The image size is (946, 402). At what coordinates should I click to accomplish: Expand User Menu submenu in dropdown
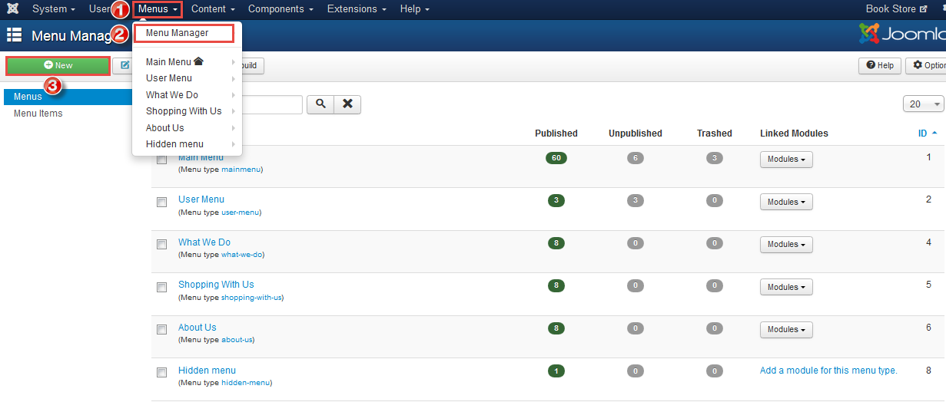click(x=188, y=78)
